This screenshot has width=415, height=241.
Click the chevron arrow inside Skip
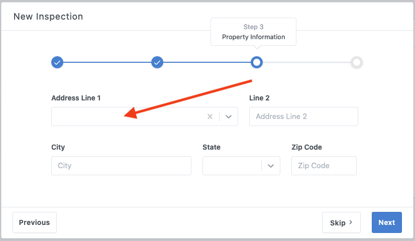[351, 222]
